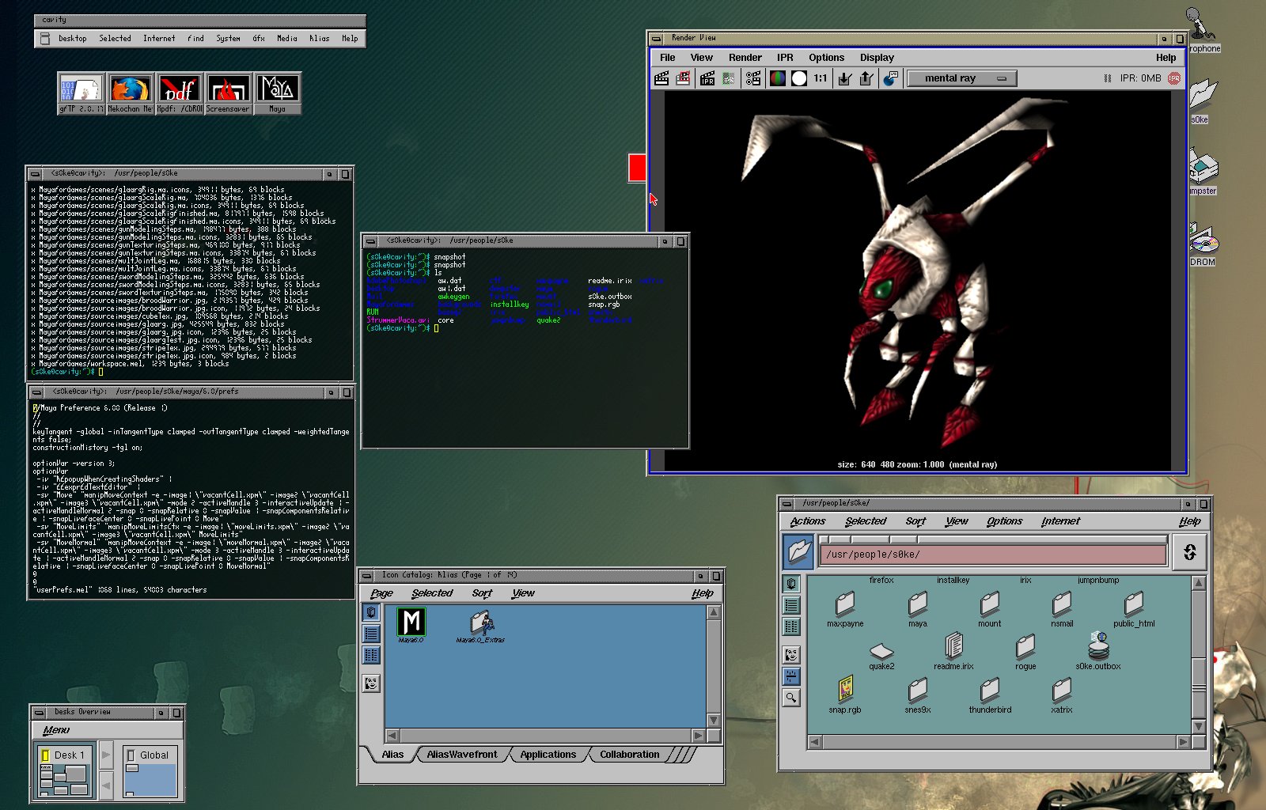Open the Render menu in Render View
The height and width of the screenshot is (810, 1266).
745,58
